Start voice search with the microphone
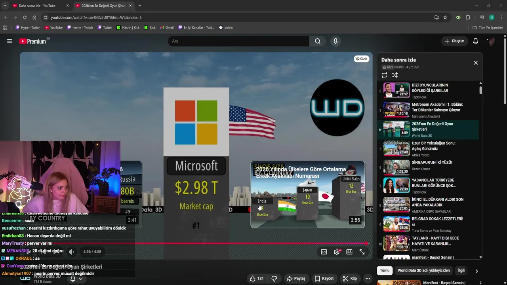 coord(335,41)
